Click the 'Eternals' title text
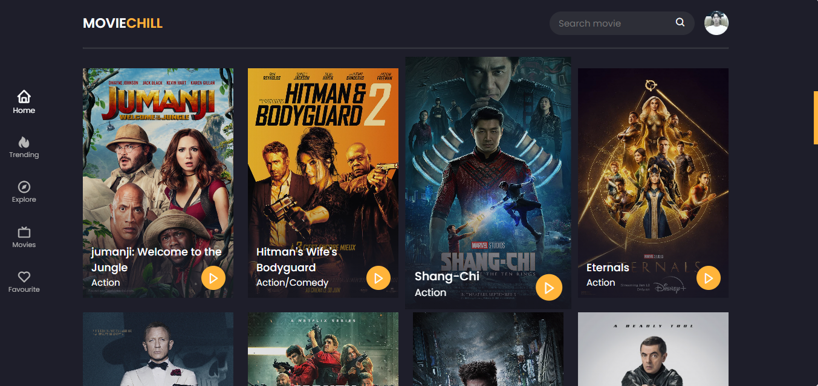The image size is (818, 386). pos(608,267)
